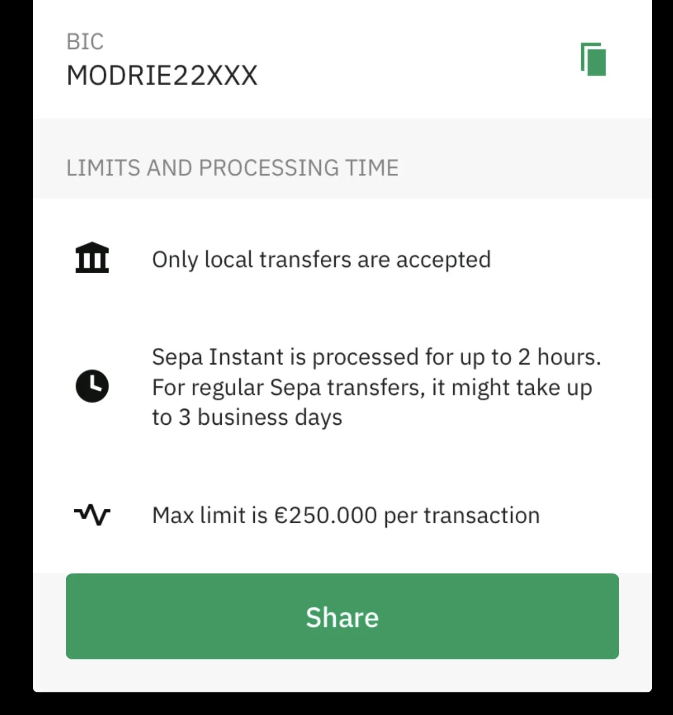This screenshot has height=715, width=673.
Task: Select the MODRIE22XXX BIC value
Action: [x=162, y=76]
